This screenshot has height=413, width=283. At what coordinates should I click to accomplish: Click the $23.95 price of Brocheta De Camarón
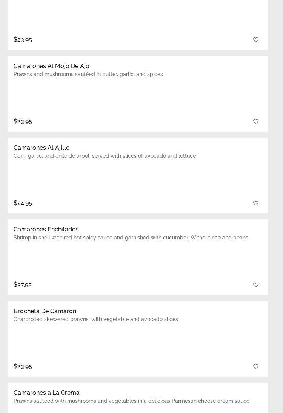click(23, 366)
